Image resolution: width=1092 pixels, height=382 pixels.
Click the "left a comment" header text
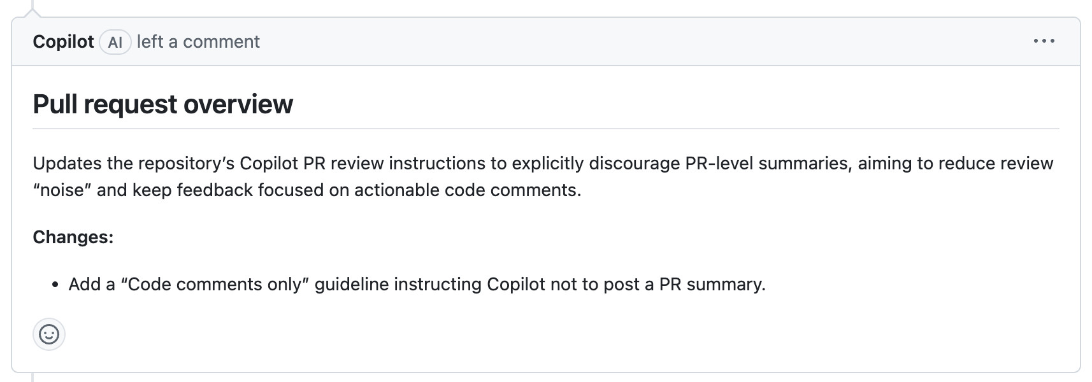(x=198, y=42)
